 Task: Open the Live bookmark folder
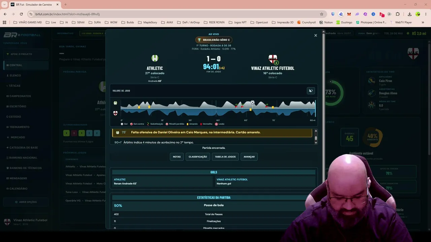[x=51, y=23]
